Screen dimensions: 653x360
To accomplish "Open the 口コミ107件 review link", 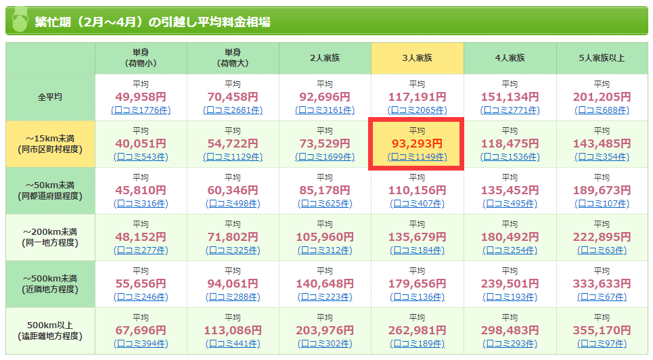I will (602, 203).
